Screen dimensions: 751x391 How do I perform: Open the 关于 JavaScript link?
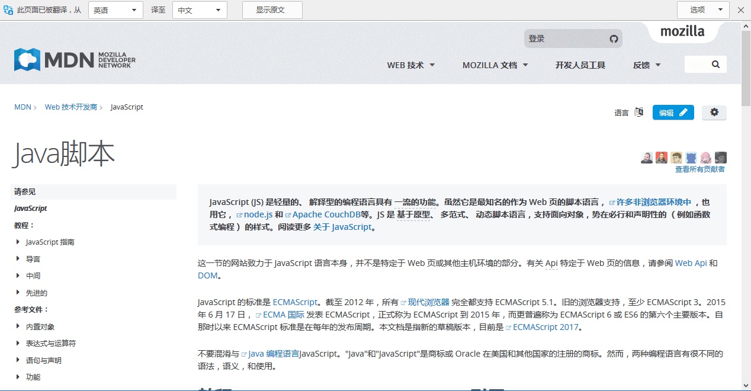tap(342, 227)
